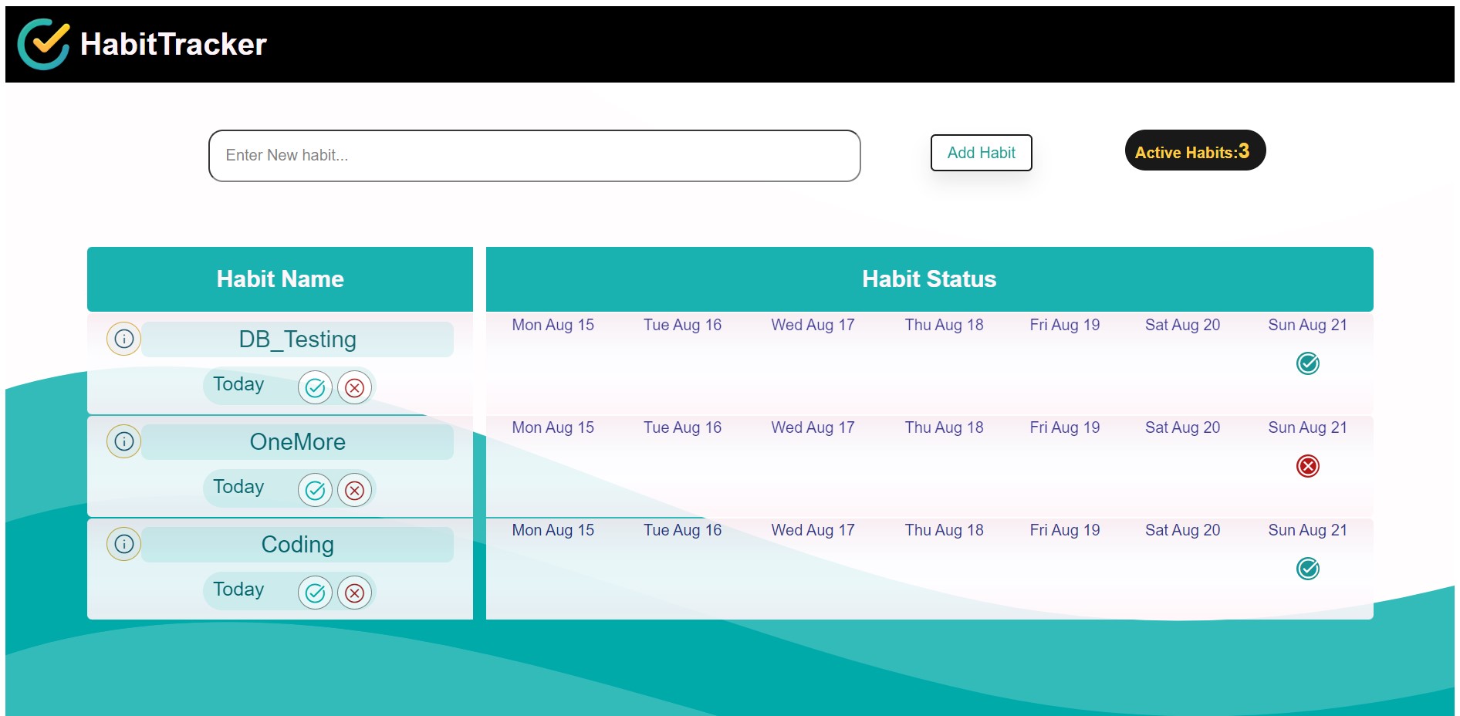
Task: Open info for the OneMore habit
Action: click(x=123, y=441)
